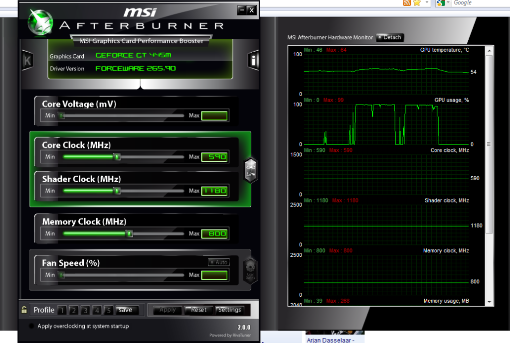Click the Shader Clock slider handle
The height and width of the screenshot is (343, 510).
[118, 191]
